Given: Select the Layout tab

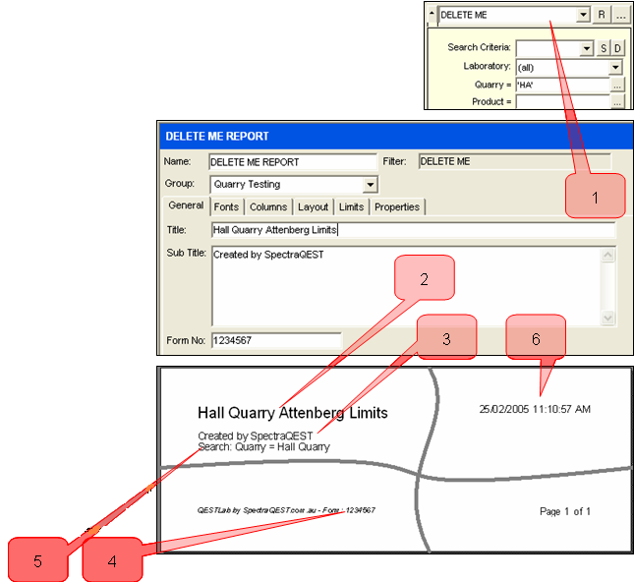Looking at the screenshot, I should (x=313, y=206).
